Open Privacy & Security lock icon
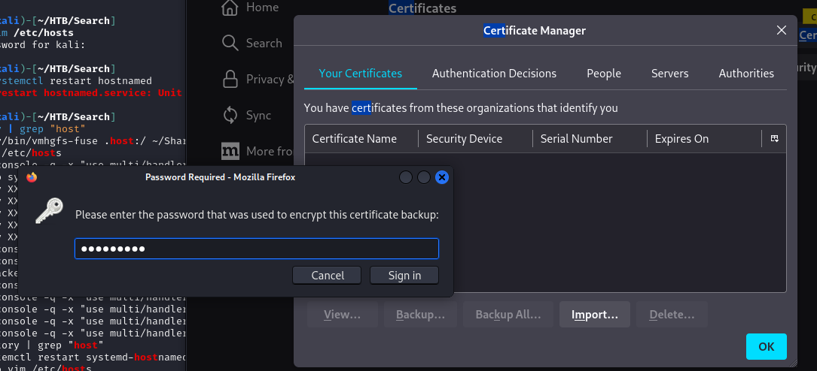The image size is (817, 371). 230,79
